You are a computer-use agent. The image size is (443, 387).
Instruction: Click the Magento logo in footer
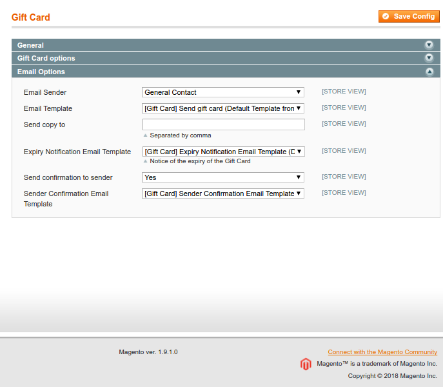[x=306, y=364]
